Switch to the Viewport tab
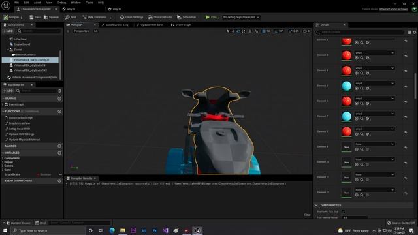Image resolution: width=418 pixels, height=235 pixels. point(77,25)
